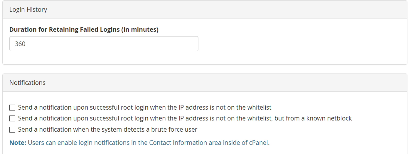Click the phrase 'brute force user'

(x=178, y=130)
